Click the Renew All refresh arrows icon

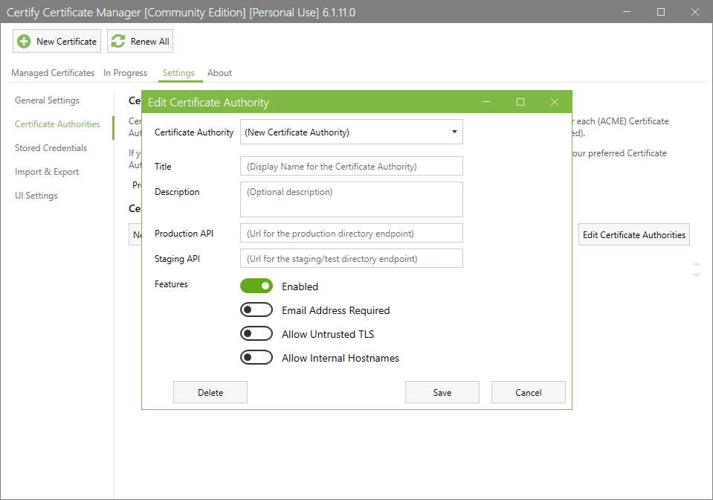coord(118,41)
